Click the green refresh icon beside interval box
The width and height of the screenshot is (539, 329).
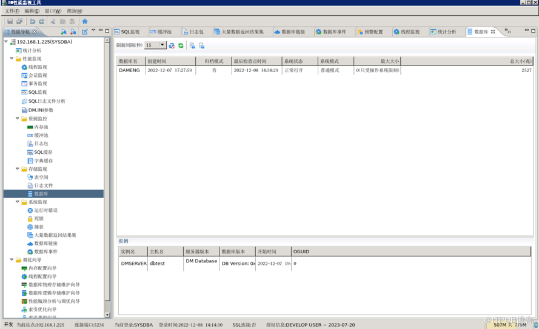coord(181,45)
